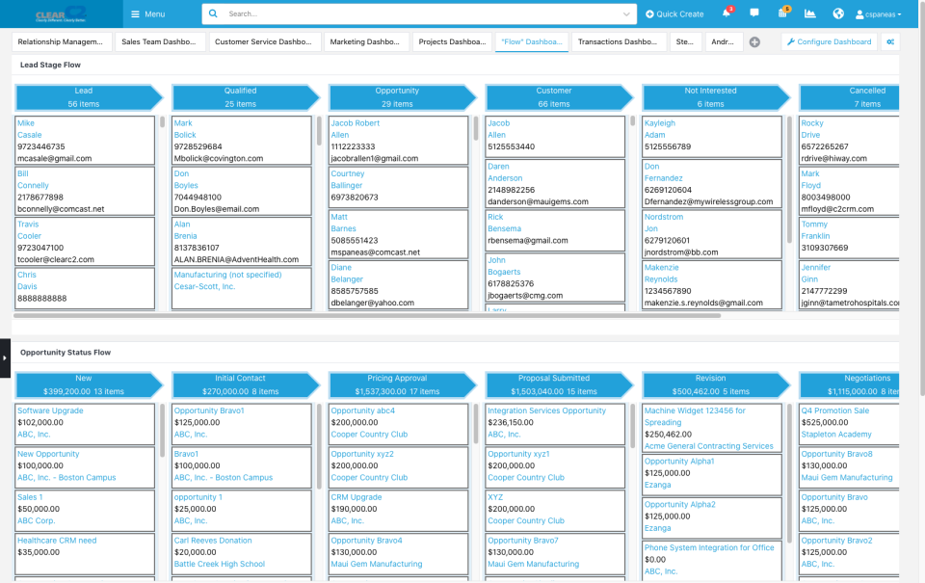This screenshot has height=583, width=925.
Task: Open Carl Reeves Donation opportunity
Action: [x=213, y=541]
